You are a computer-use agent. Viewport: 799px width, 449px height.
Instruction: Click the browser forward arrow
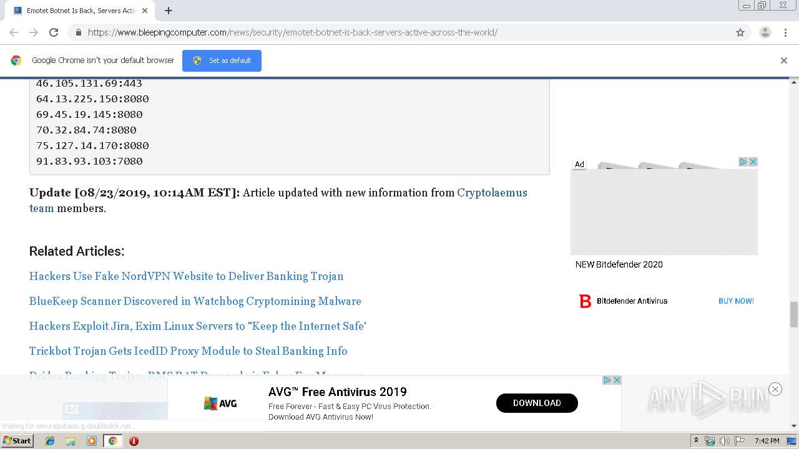click(x=34, y=32)
